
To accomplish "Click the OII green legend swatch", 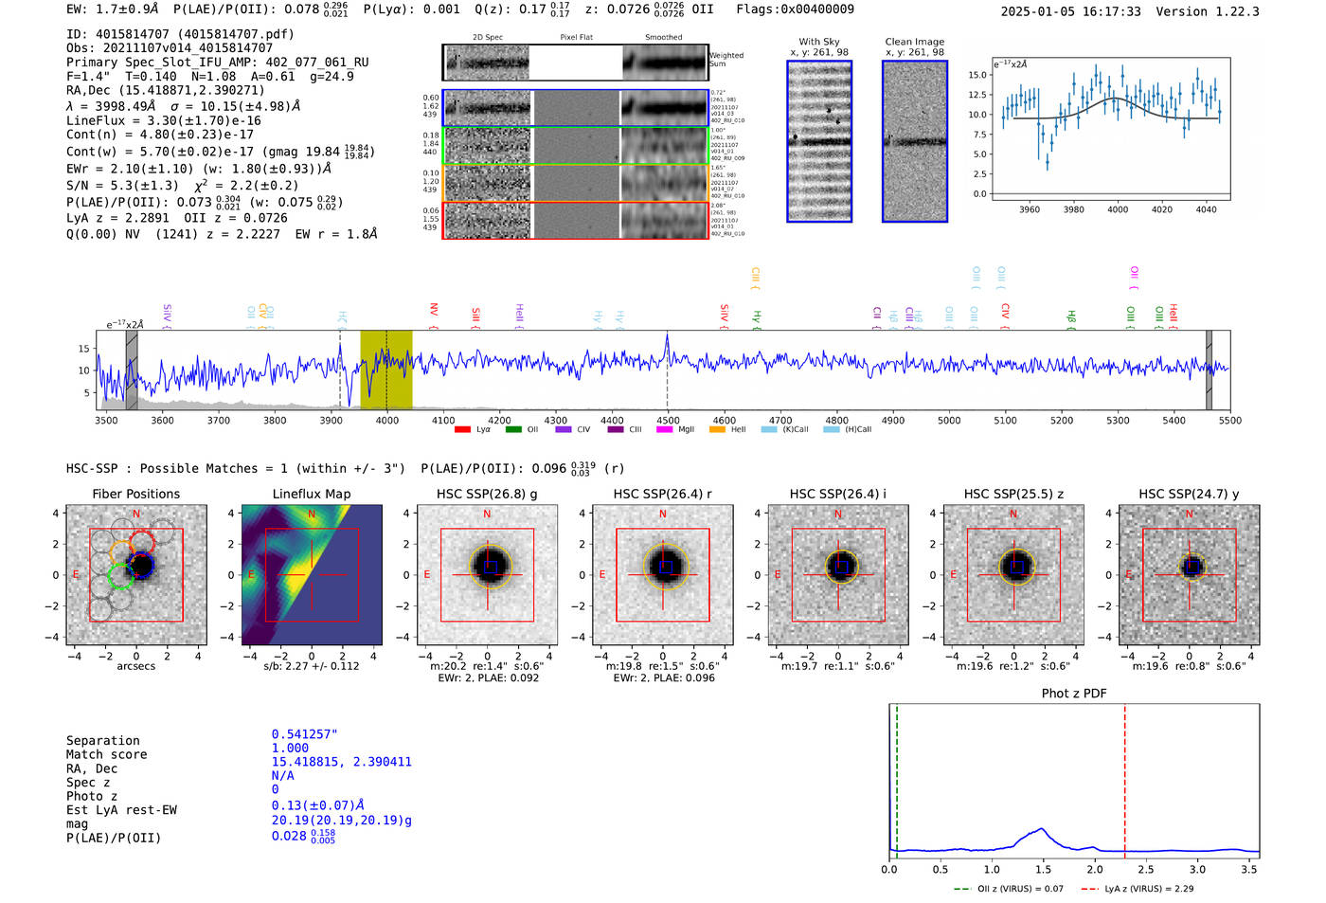I will 513,430.
